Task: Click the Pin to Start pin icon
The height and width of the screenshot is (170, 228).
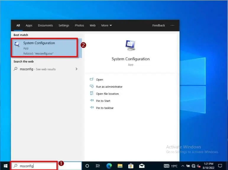Action: [92, 100]
